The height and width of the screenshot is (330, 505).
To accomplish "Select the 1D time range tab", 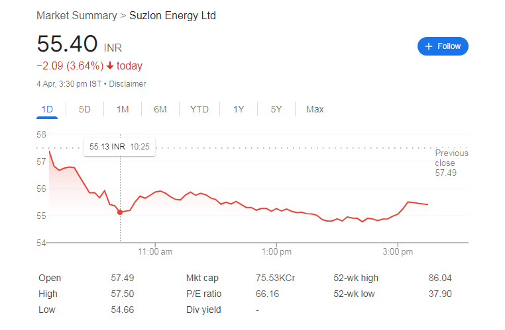I will tap(47, 109).
